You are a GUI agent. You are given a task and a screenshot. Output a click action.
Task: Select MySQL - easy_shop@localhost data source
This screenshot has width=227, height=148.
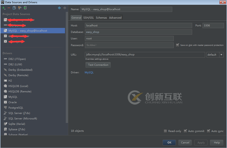pos(33,31)
